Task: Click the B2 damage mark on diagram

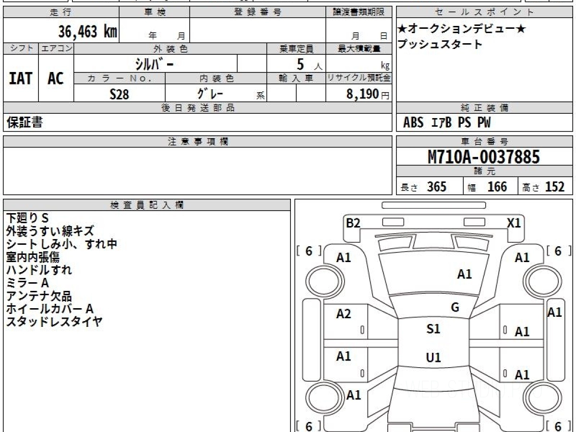Action: [353, 223]
